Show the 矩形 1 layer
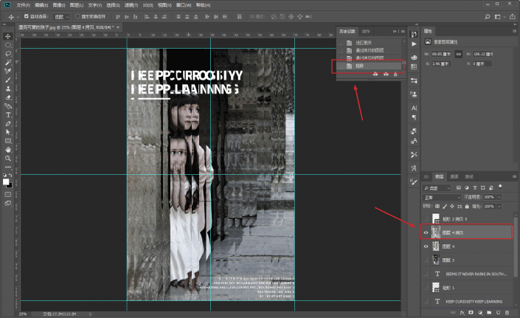Image resolution: width=520 pixels, height=318 pixels. pos(426,288)
